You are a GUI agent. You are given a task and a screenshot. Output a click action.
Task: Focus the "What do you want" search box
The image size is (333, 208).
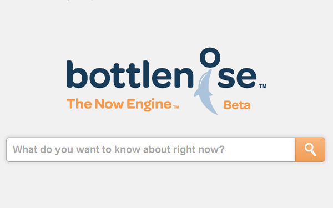[x=151, y=150]
